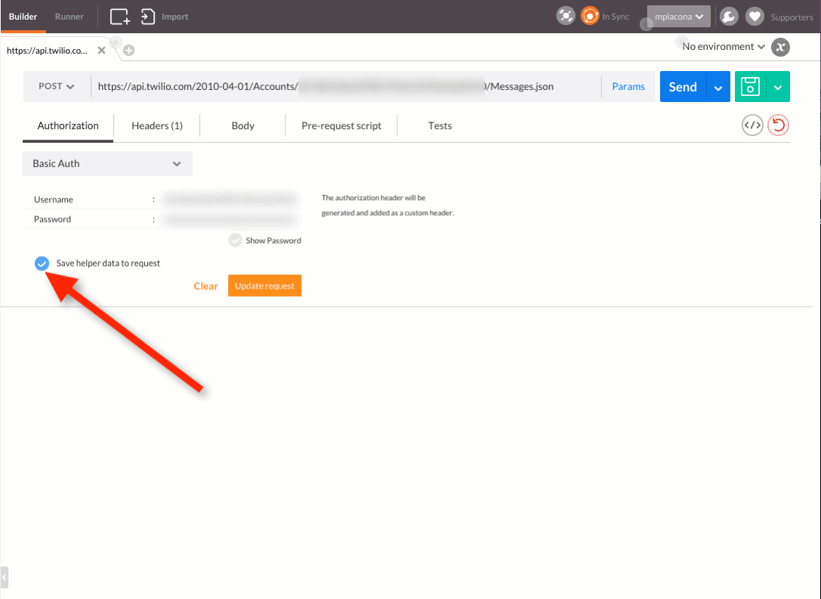Select the Authorization tab
This screenshot has width=821, height=599.
click(x=68, y=125)
